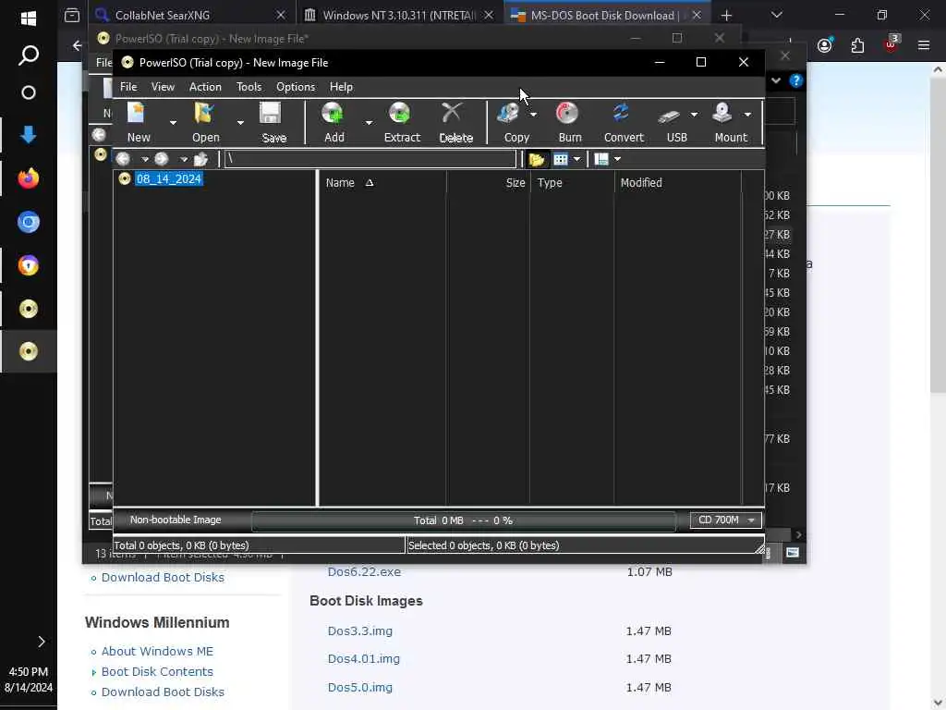Image resolution: width=946 pixels, height=710 pixels.
Task: Click the Forward navigation arrow in PowerISO
Action: [161, 159]
